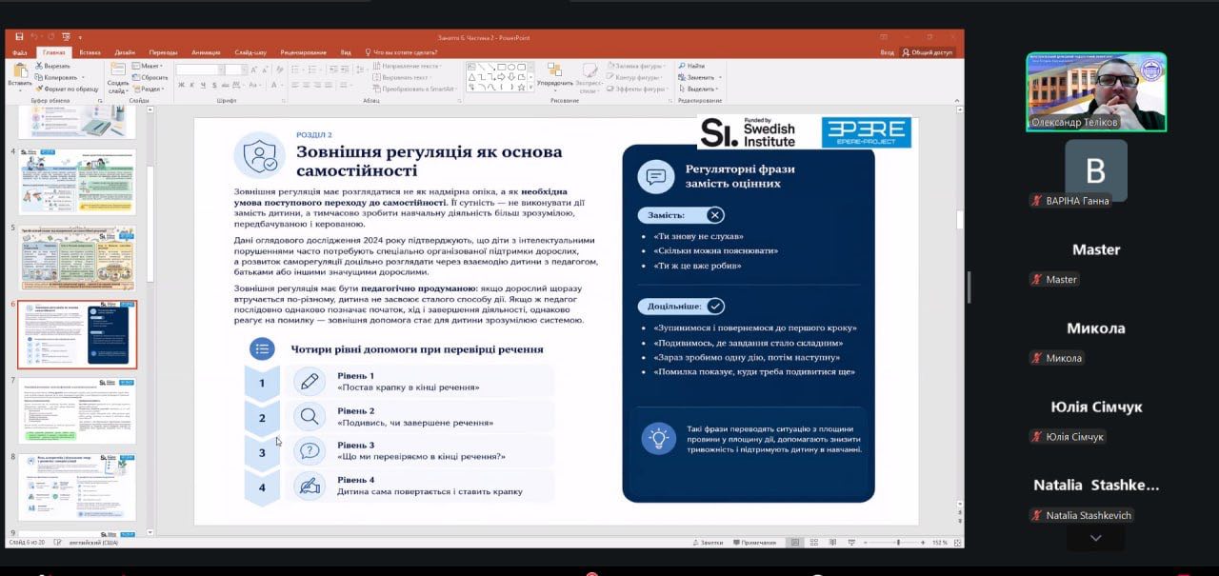Screen dimensions: 1219x576
Task: Open the Вставка (Insert) tab
Action: pyautogui.click(x=90, y=52)
